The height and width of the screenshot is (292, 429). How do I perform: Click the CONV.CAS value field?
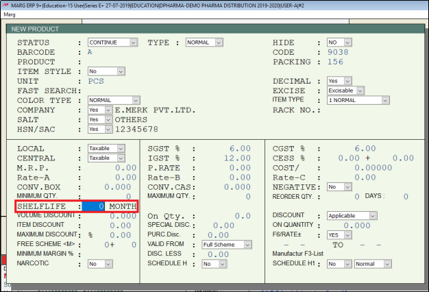coord(237,187)
